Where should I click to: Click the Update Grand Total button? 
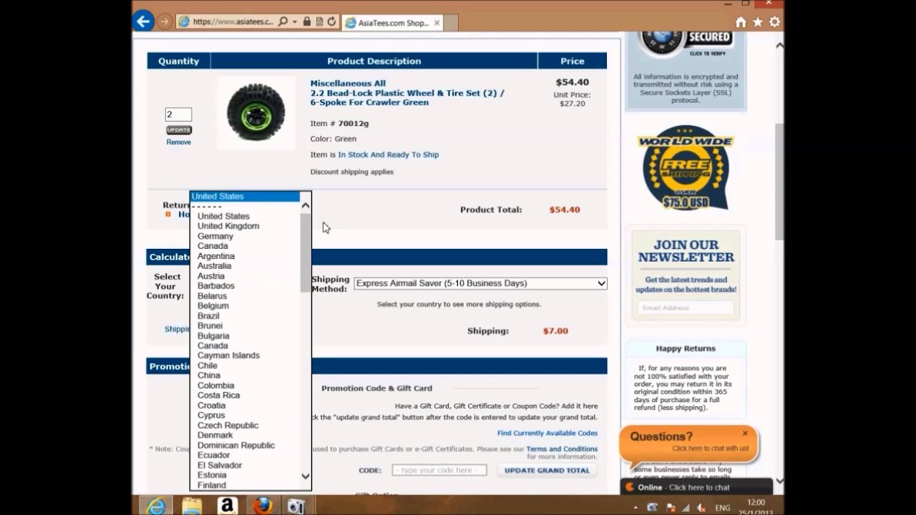(x=547, y=471)
